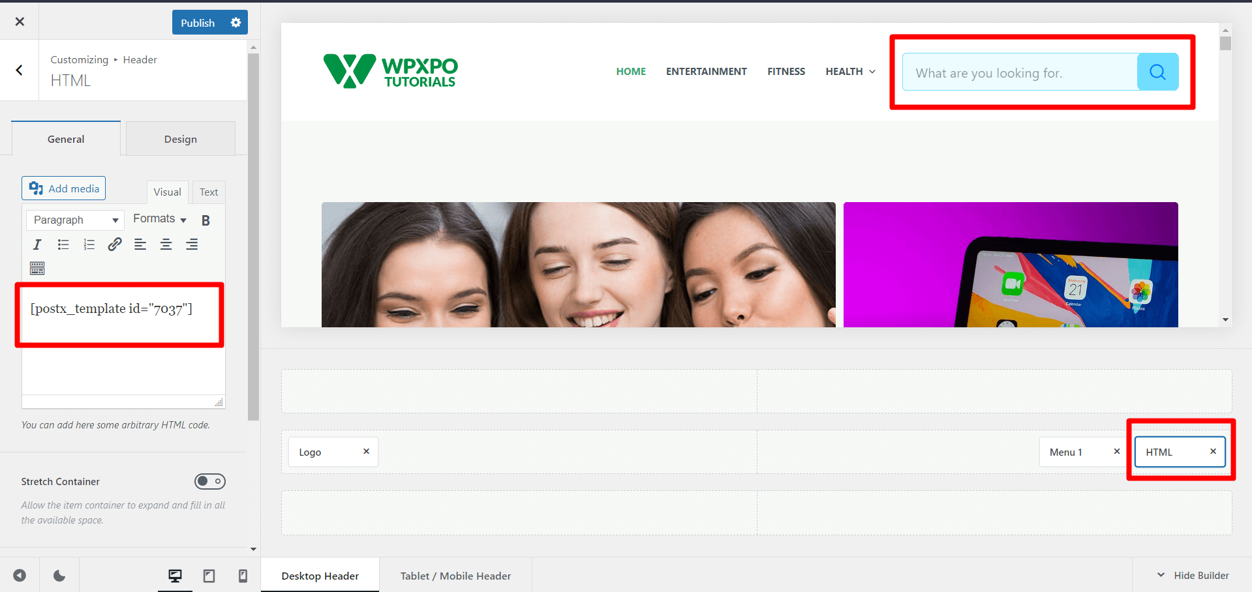Insert a bulleted list

(63, 244)
